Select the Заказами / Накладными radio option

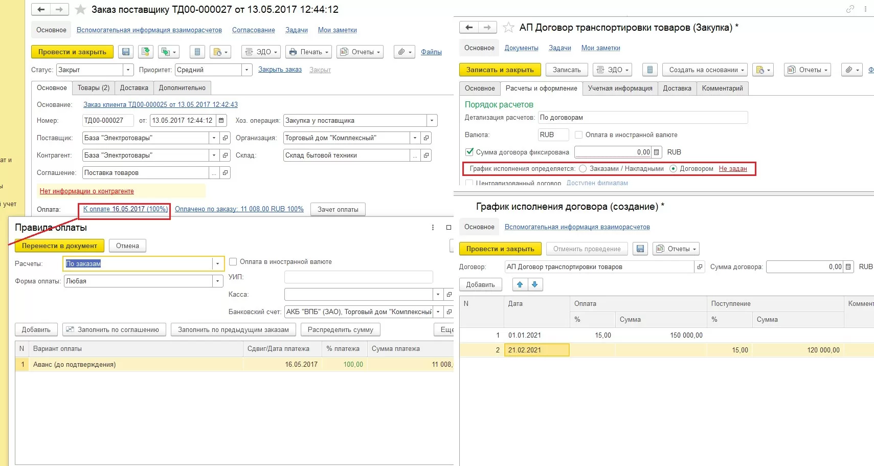pos(583,169)
